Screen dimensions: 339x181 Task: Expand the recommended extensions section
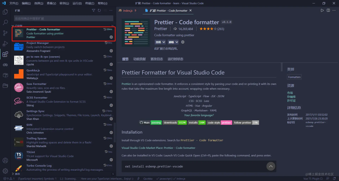click(13, 174)
